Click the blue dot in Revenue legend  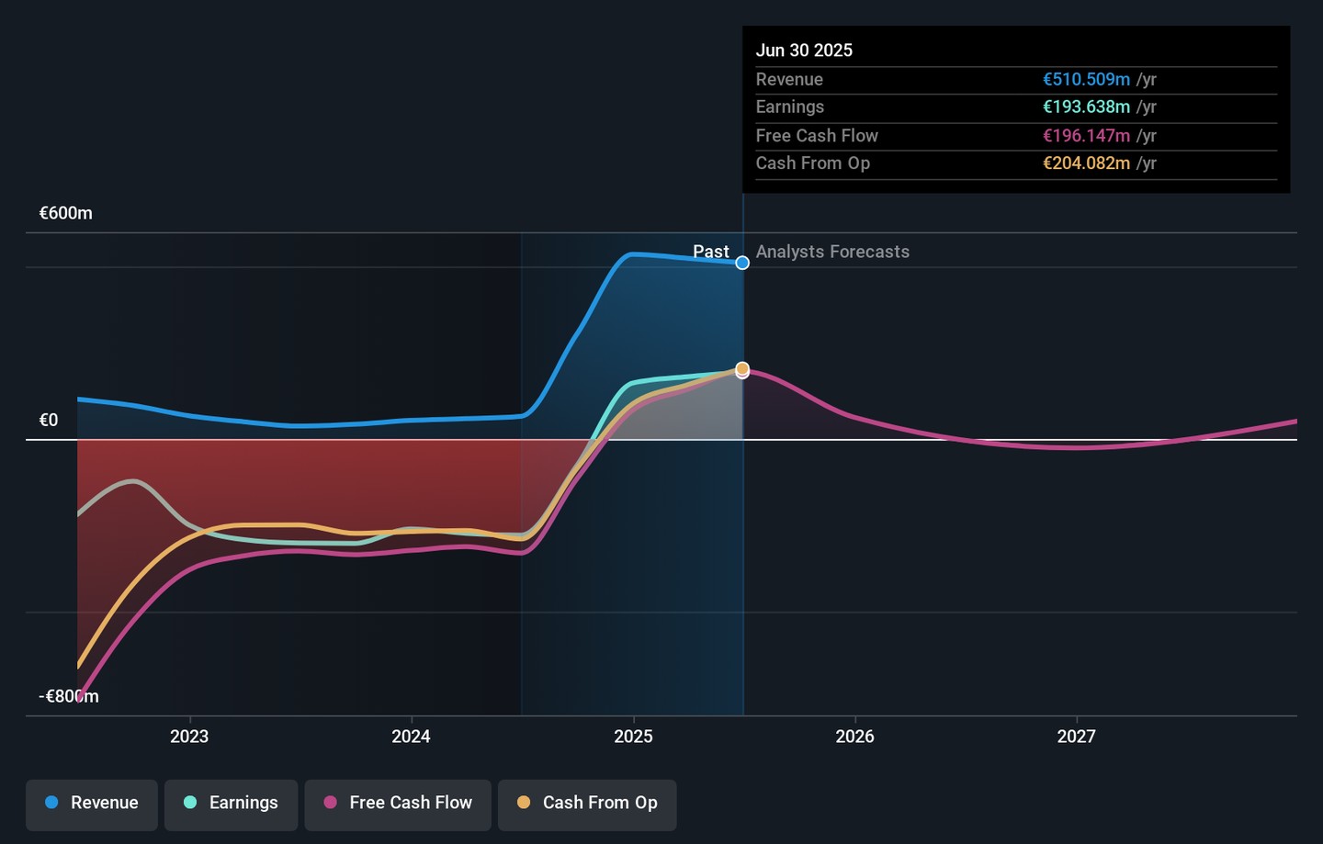click(52, 803)
